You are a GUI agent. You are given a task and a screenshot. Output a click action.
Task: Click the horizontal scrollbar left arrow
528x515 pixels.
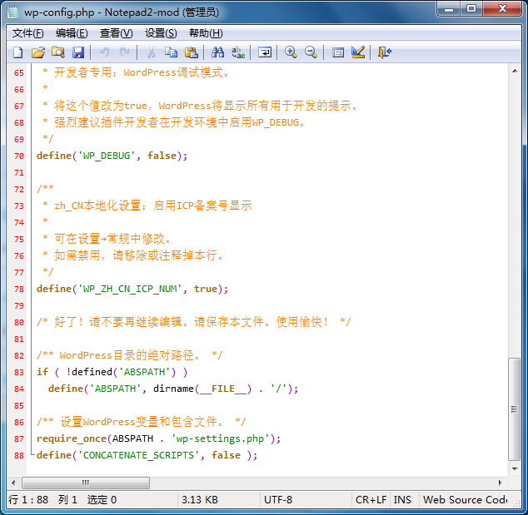(13, 483)
